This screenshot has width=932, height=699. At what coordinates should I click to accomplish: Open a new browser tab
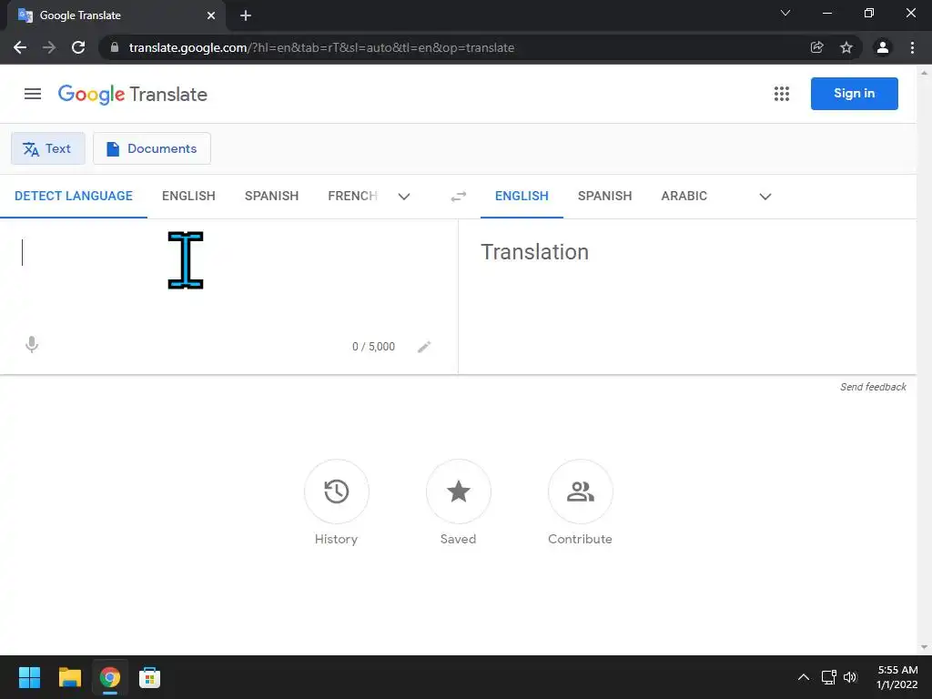246,15
